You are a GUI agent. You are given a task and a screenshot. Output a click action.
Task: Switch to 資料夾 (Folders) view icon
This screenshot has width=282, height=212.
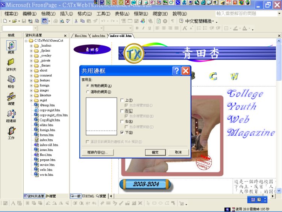11,62
